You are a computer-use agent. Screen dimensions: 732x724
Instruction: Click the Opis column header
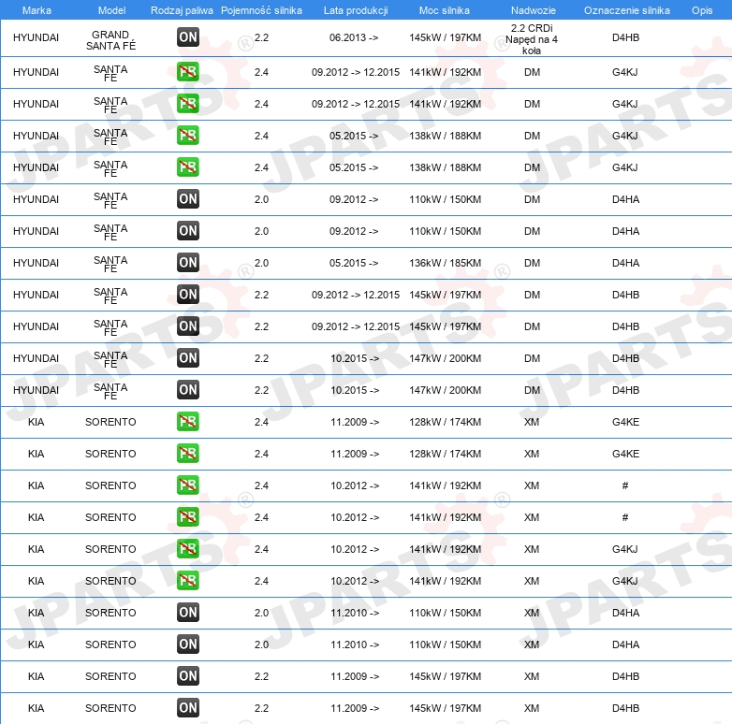pyautogui.click(x=702, y=10)
